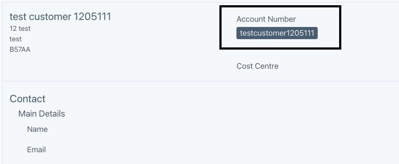The width and height of the screenshot is (399, 164).
Task: Click the testcustomer1205111 account number badge
Action: tap(277, 33)
